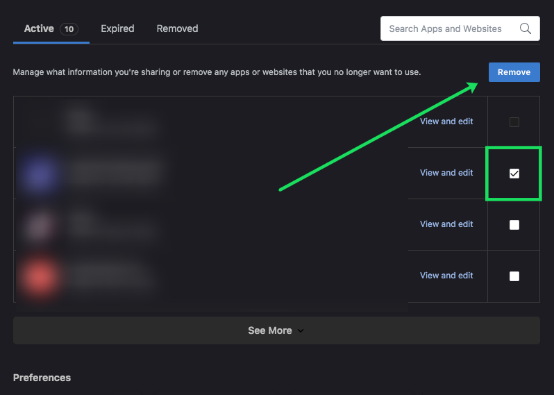This screenshot has width=554, height=395.
Task: Select the third row's checkbox
Action: pyautogui.click(x=514, y=225)
